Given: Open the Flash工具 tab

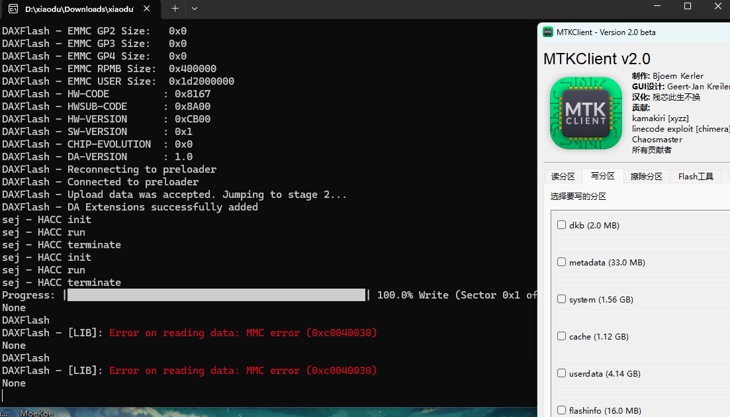Looking at the screenshot, I should (x=696, y=176).
